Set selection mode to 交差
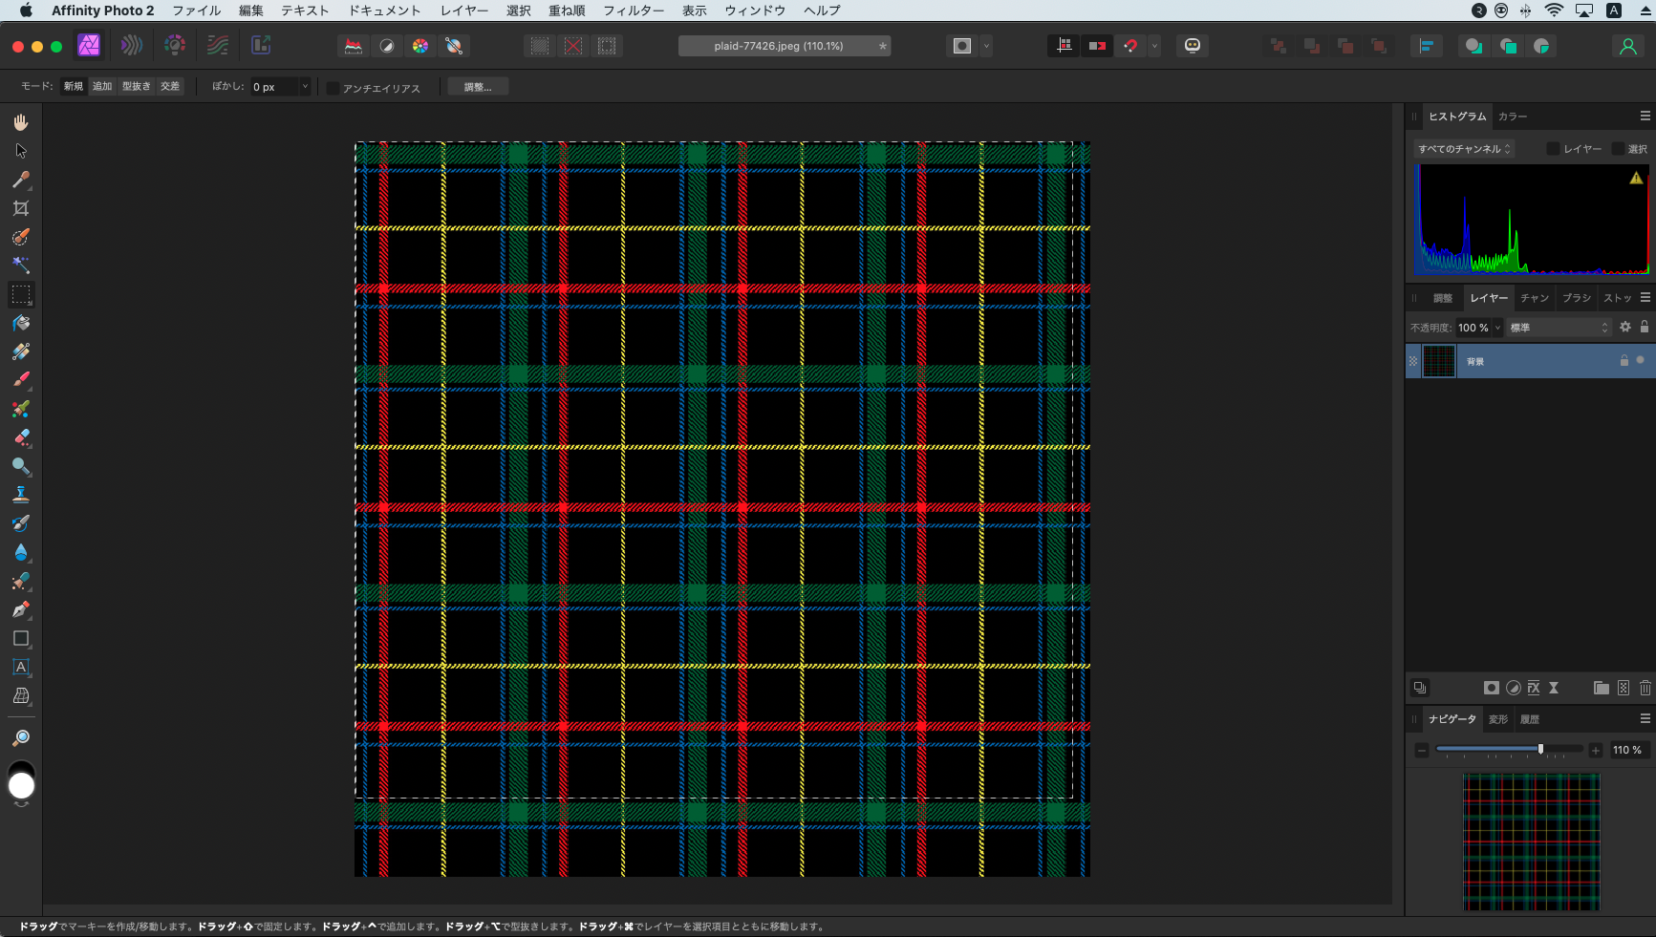This screenshot has height=937, width=1656. point(170,86)
